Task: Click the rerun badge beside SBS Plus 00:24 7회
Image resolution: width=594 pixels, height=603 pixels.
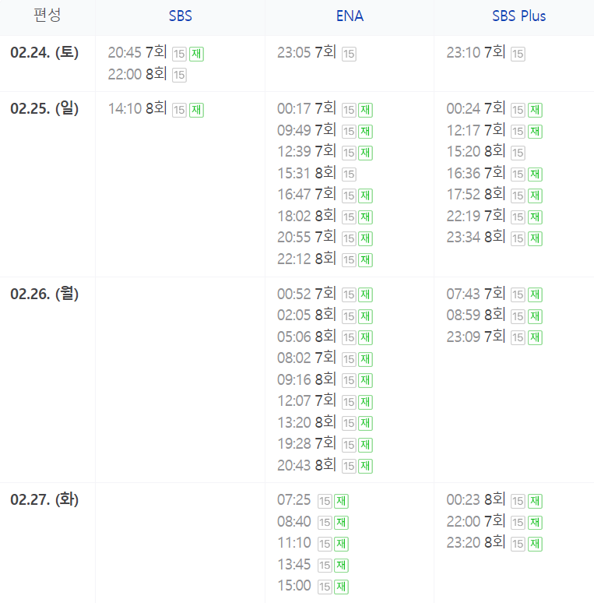Action: coord(535,110)
